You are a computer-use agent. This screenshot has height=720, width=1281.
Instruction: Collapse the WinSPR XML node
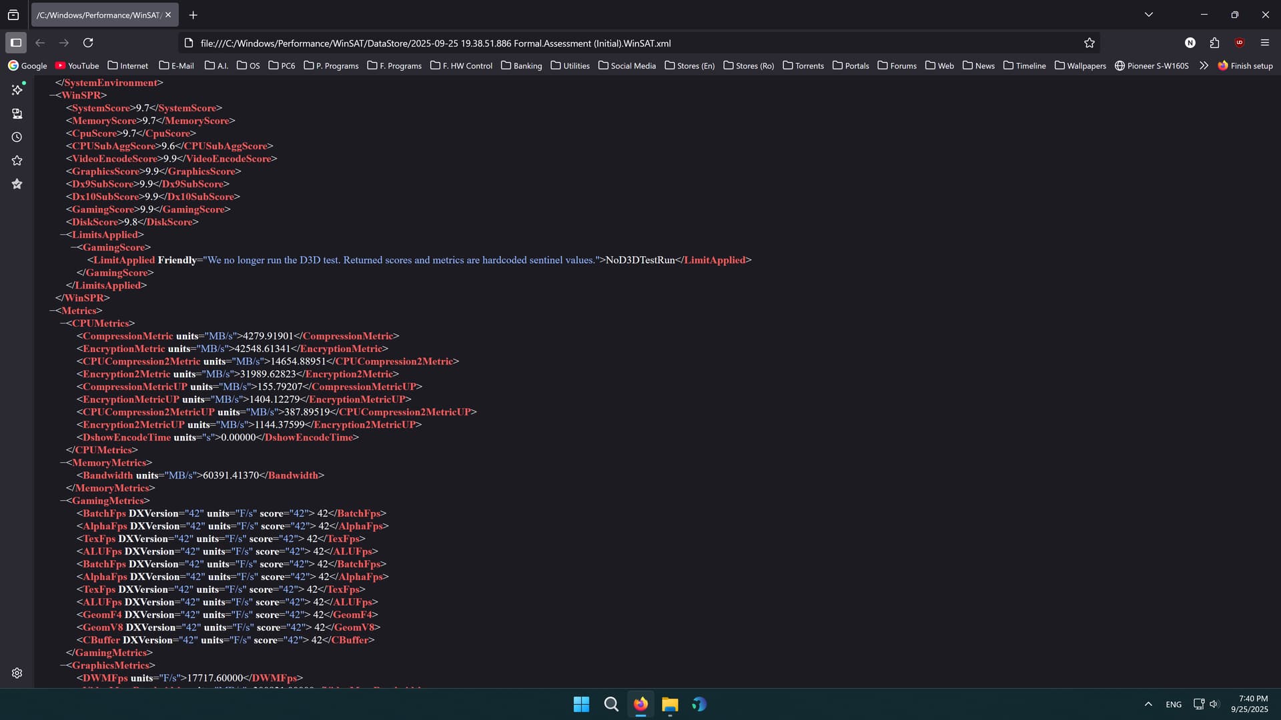pyautogui.click(x=53, y=95)
